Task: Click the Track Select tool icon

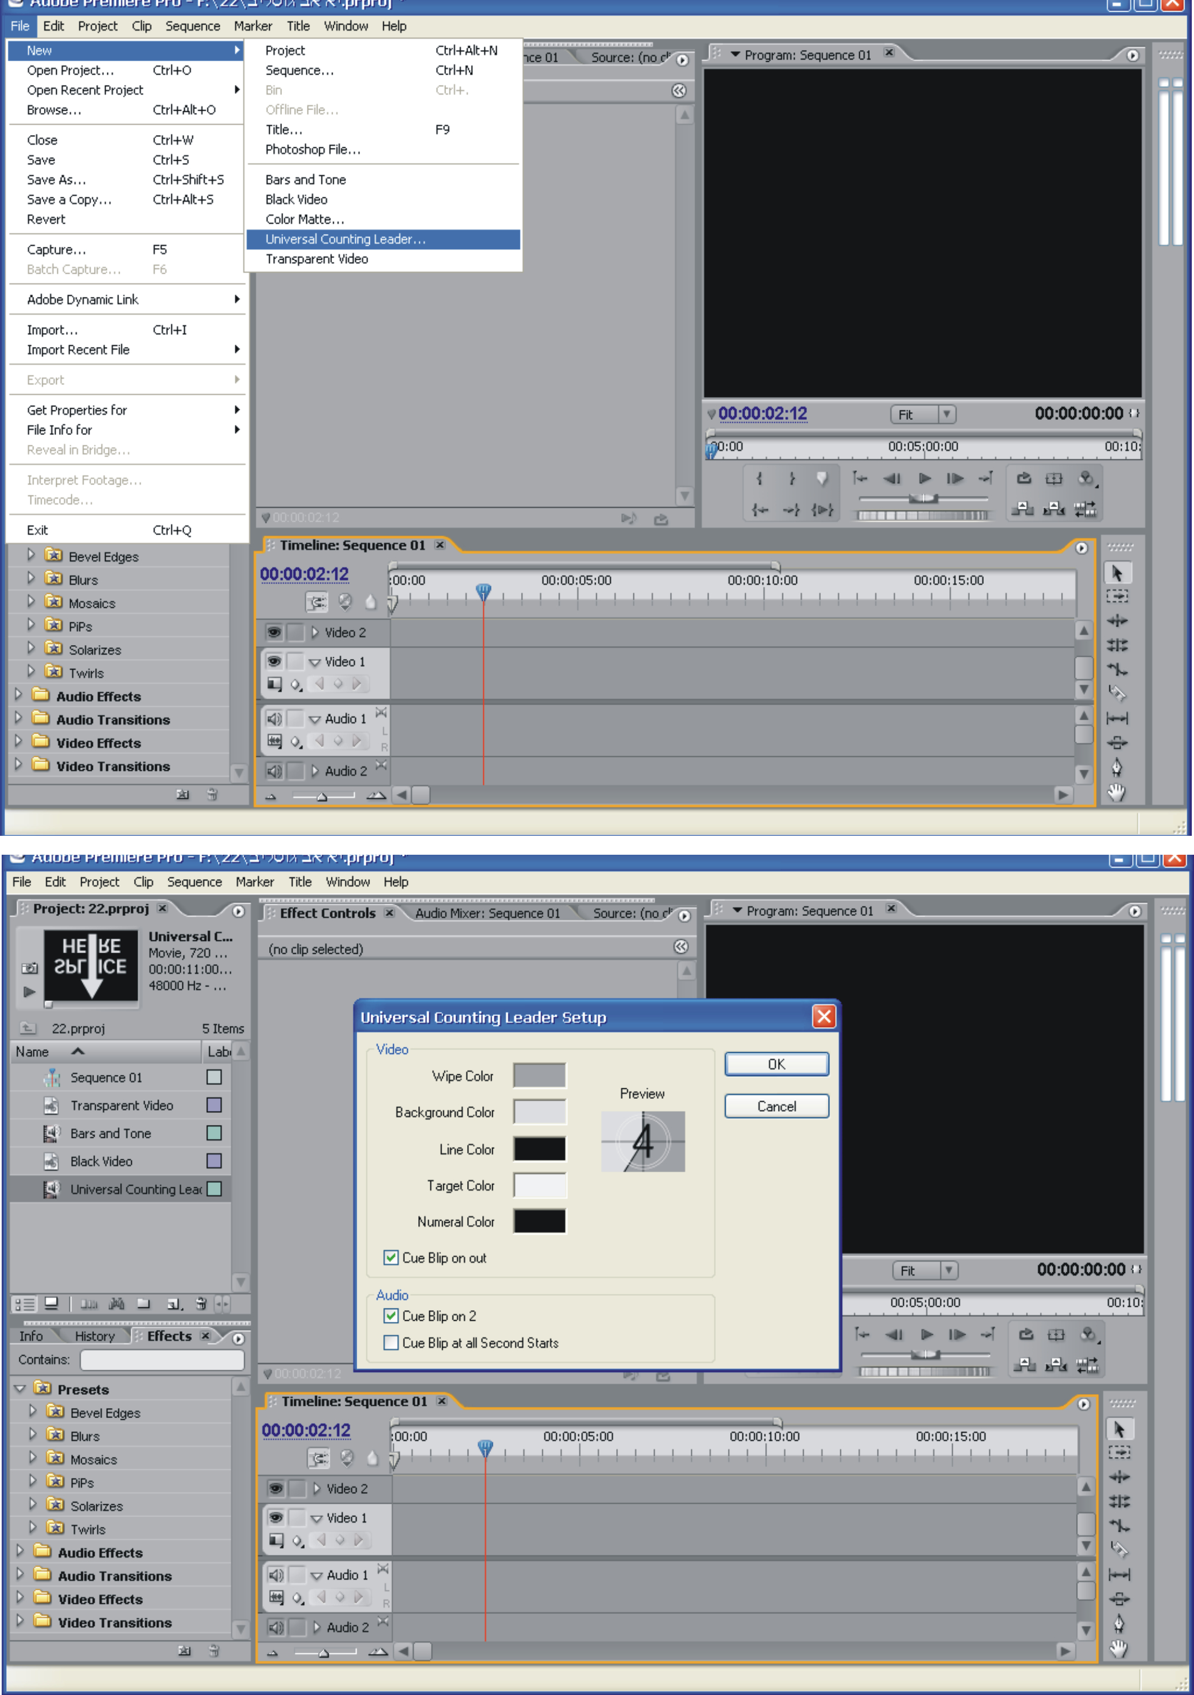Action: pos(1117,596)
